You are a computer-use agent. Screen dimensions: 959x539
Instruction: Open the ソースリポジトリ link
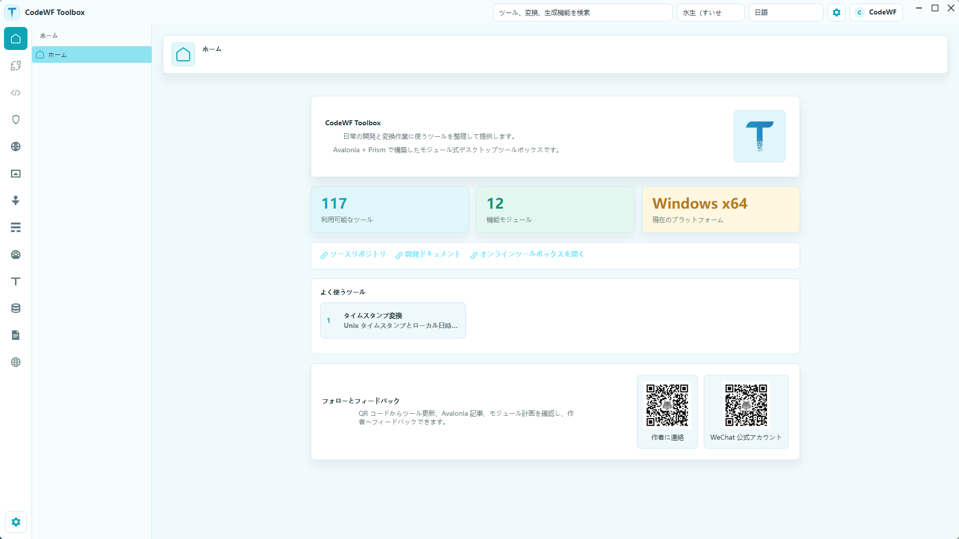click(x=353, y=255)
